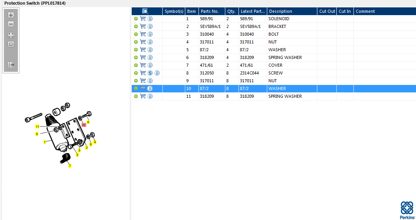Select callout 1 on the solenoid drawing
The width and height of the screenshot is (416, 220).
tap(45, 142)
